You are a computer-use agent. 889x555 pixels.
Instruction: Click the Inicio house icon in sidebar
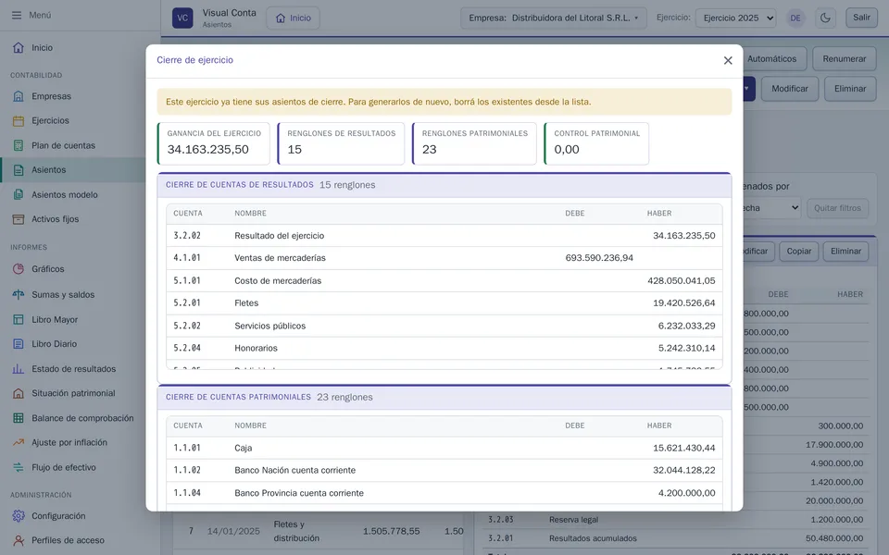19,47
